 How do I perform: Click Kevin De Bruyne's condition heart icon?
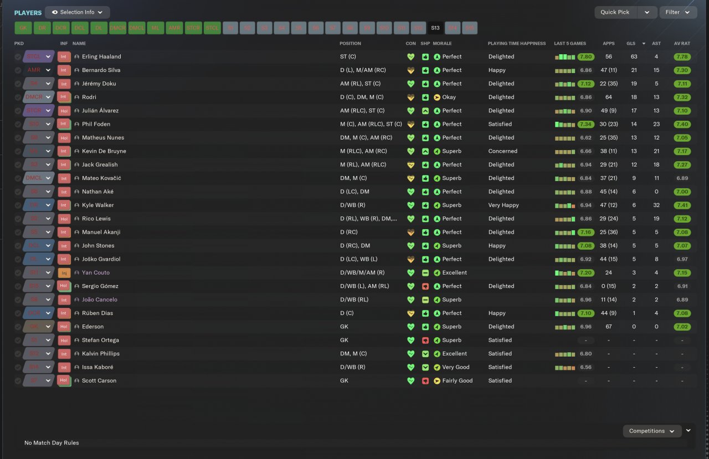tap(410, 151)
